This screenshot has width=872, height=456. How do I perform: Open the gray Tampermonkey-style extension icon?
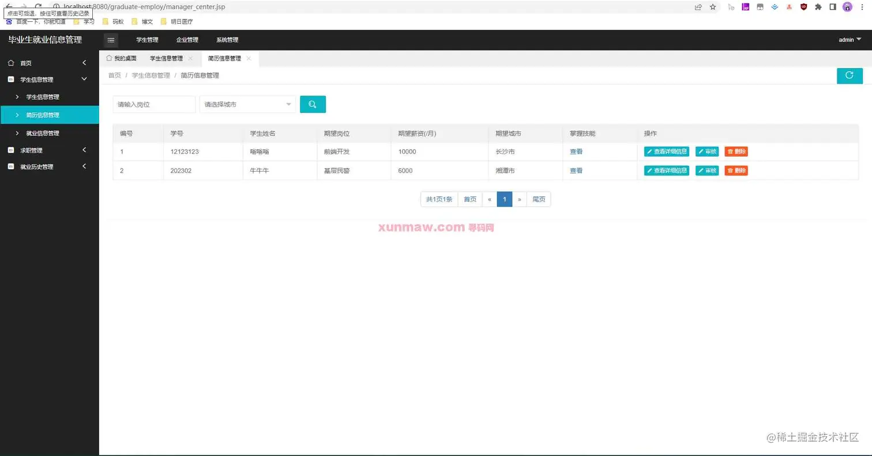coord(760,7)
